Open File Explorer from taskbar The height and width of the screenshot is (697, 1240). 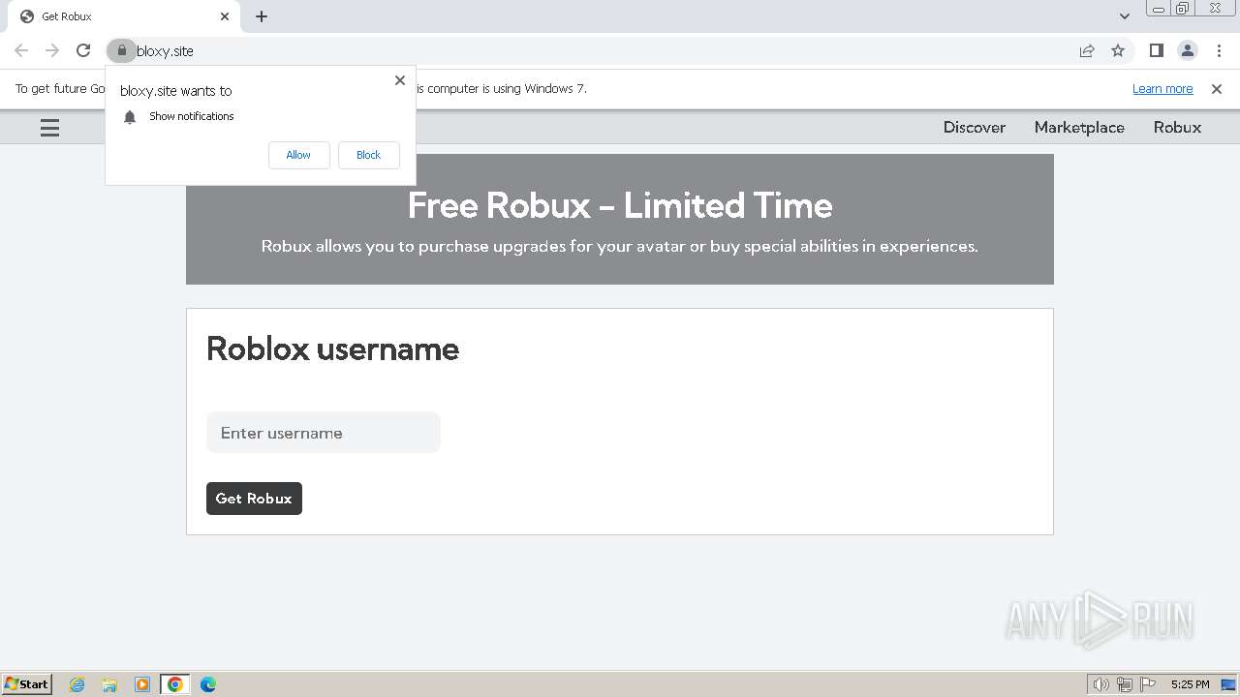tap(109, 684)
